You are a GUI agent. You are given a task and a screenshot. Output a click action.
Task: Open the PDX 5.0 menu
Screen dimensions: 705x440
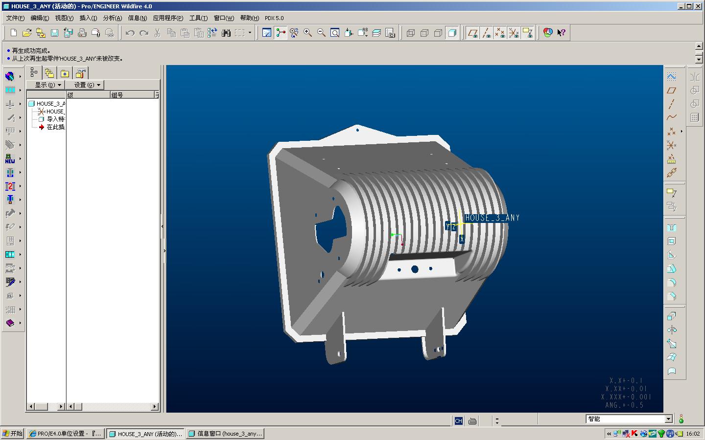tap(274, 18)
